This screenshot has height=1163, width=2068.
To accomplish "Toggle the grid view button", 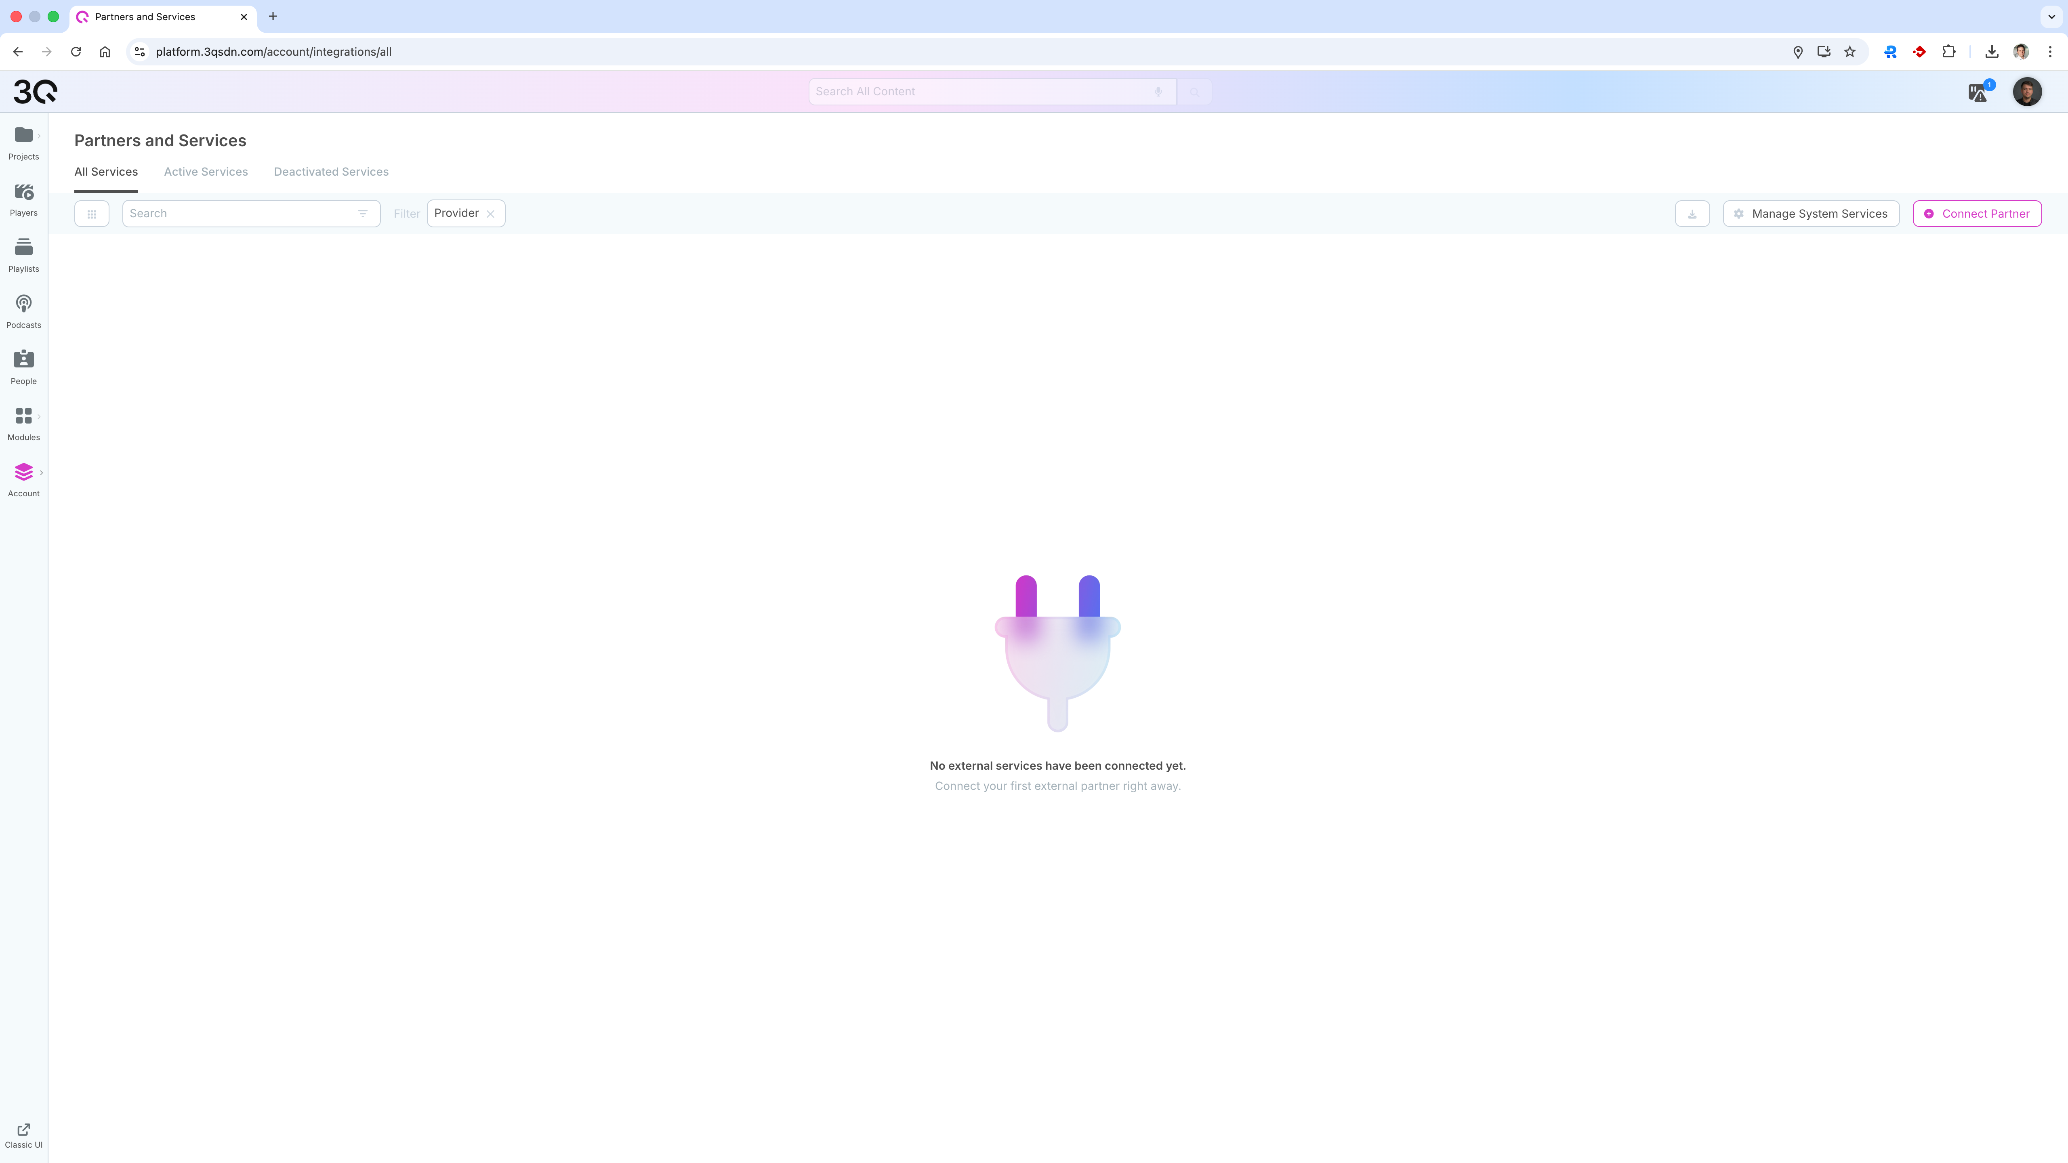I will pyautogui.click(x=92, y=214).
